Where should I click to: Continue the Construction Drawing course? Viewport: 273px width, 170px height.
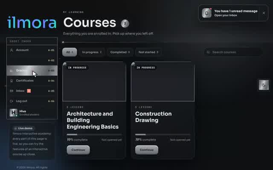[147, 150]
